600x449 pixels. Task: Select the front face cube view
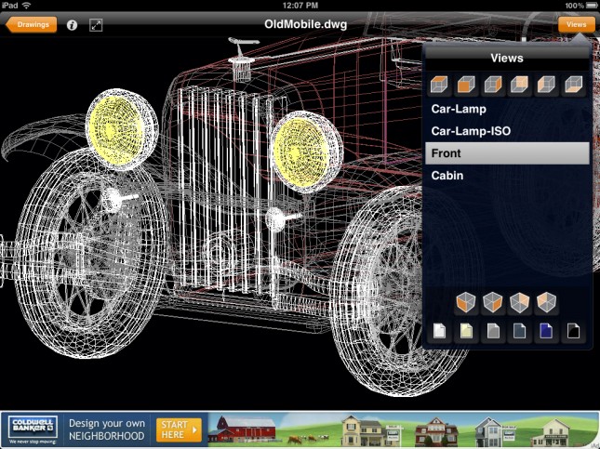465,86
